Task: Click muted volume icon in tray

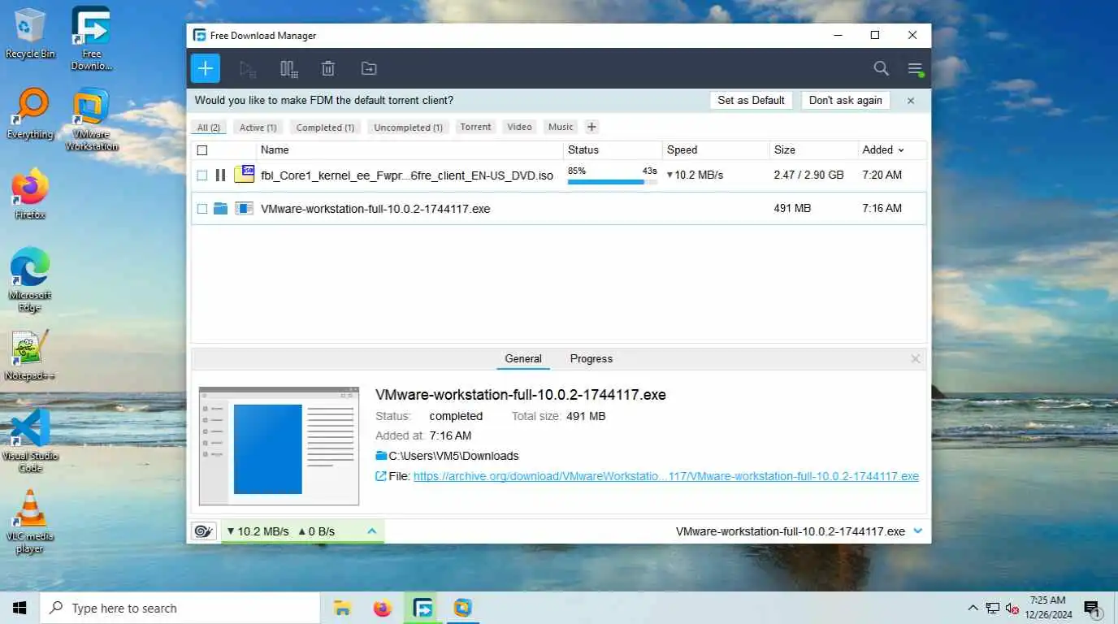Action: pos(1012,608)
